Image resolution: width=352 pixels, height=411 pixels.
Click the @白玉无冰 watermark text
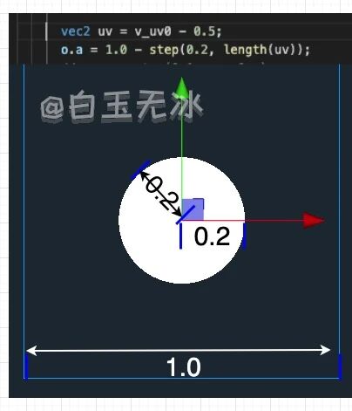pyautogui.click(x=121, y=106)
